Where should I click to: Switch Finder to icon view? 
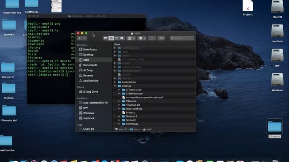(x=106, y=38)
